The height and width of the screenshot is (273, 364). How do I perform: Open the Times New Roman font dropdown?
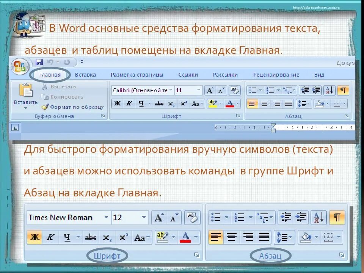[106, 217]
